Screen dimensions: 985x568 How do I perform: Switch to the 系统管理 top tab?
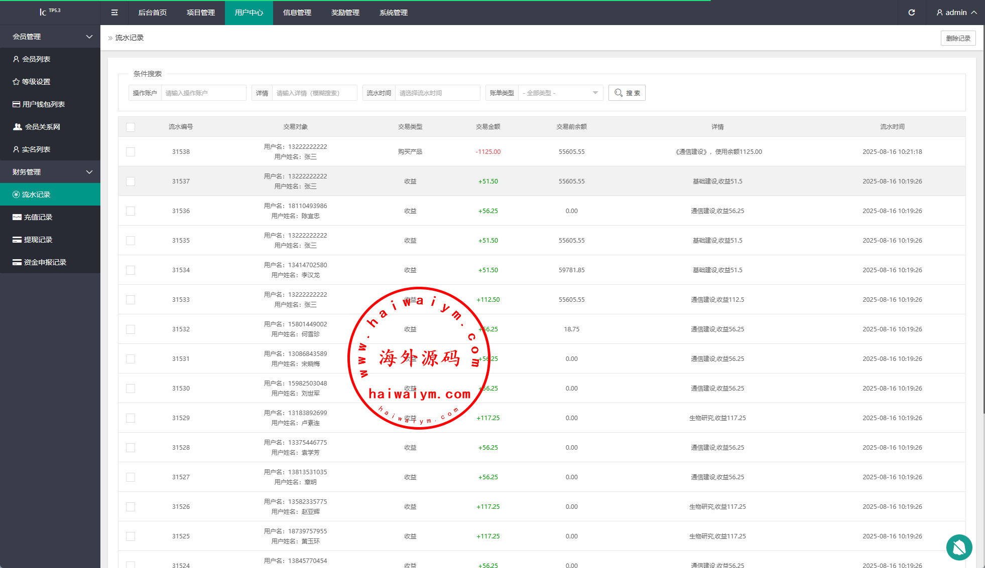[x=394, y=13]
